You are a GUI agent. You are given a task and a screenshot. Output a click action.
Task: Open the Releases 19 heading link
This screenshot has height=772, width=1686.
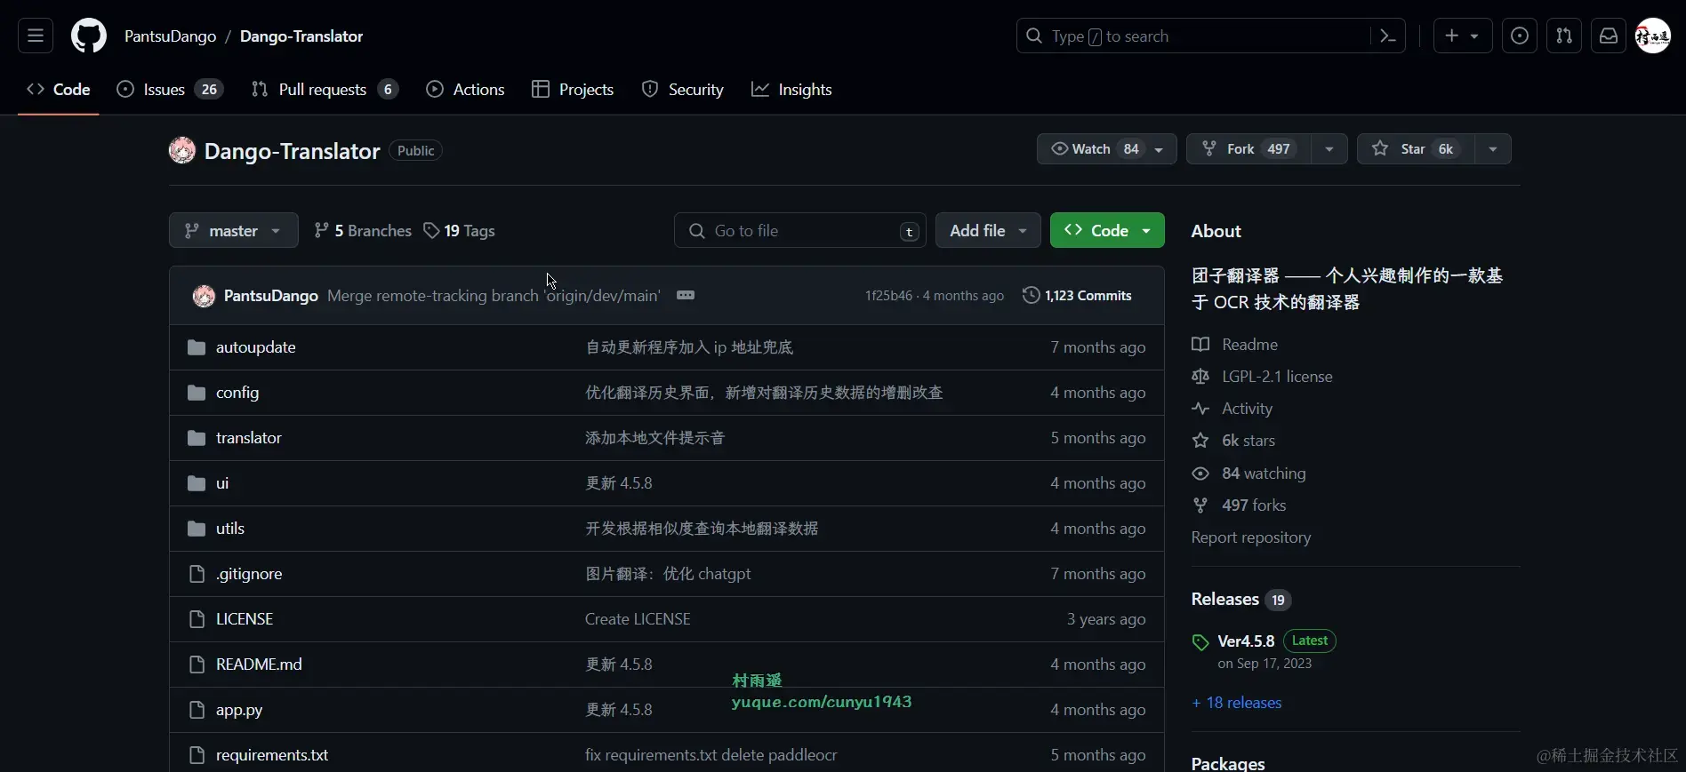coord(1241,600)
